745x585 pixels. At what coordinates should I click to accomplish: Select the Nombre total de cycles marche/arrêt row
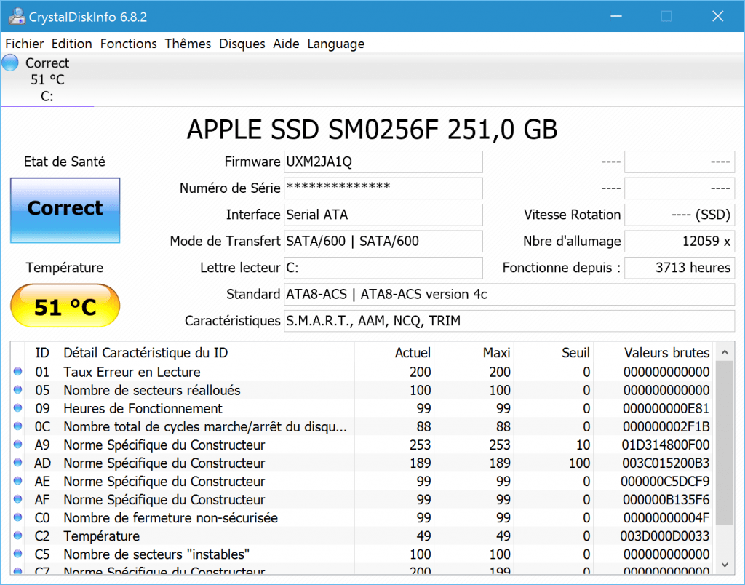(362, 426)
